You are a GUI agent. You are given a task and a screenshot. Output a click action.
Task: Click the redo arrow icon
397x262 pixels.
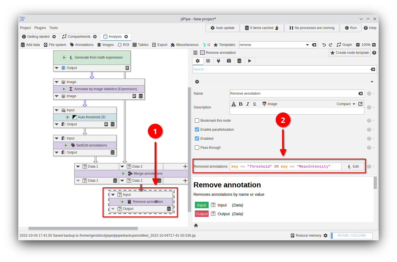coord(331,45)
